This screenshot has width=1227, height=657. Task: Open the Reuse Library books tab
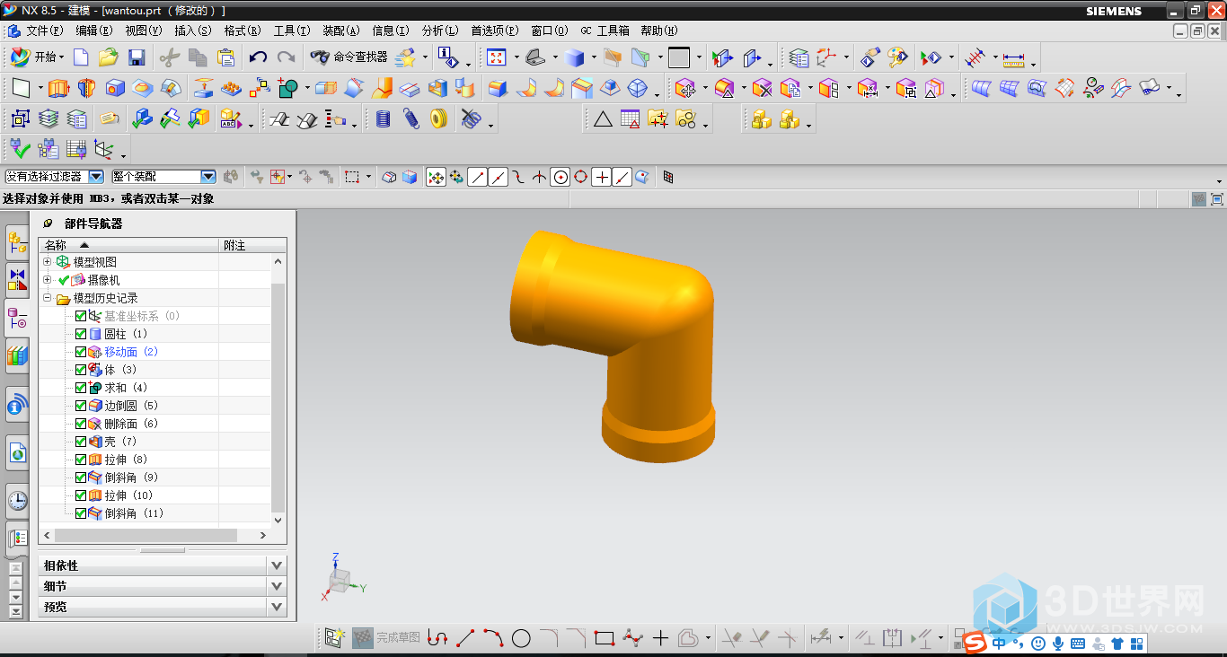(x=17, y=356)
